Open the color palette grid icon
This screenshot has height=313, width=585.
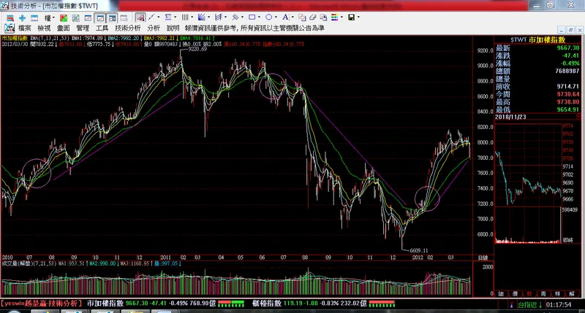(335, 17)
